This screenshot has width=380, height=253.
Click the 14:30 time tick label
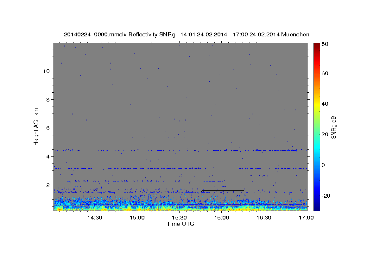pyautogui.click(x=94, y=218)
